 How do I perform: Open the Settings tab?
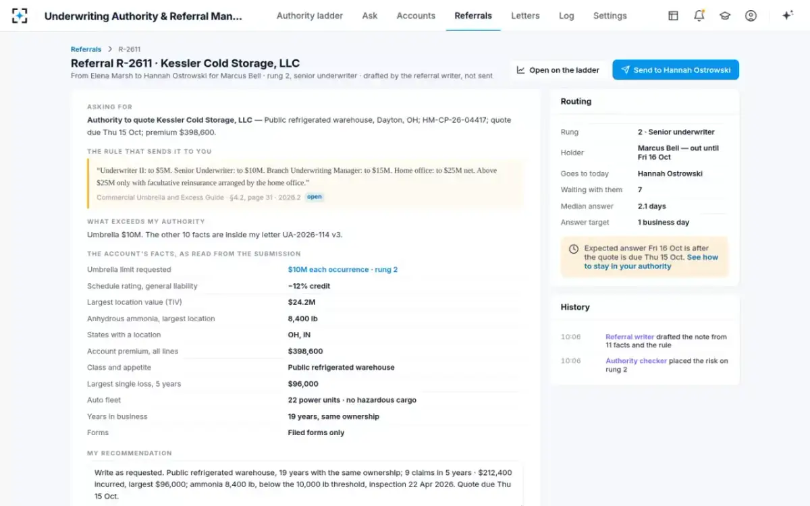[610, 16]
